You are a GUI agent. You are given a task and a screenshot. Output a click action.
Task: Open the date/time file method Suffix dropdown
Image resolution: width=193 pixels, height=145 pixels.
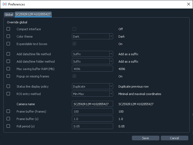tap(93, 54)
